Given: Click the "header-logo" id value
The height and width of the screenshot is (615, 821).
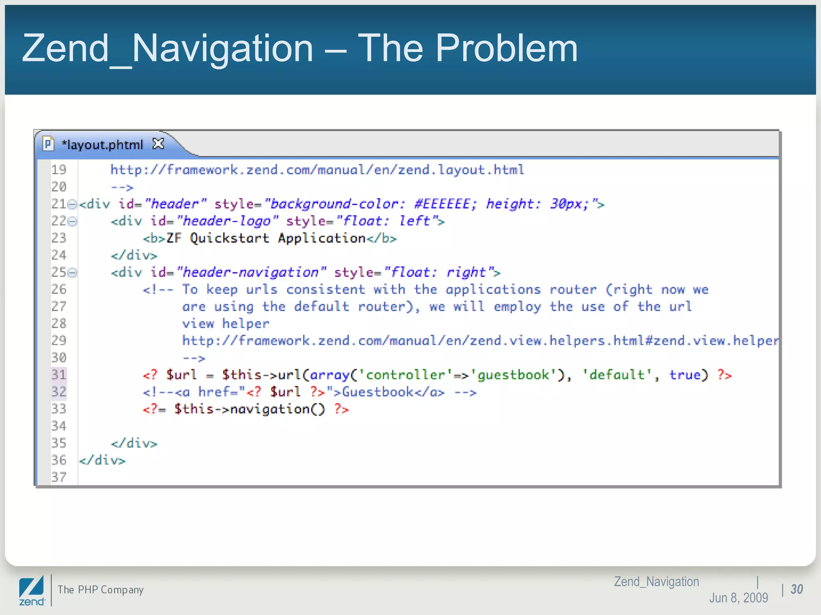Looking at the screenshot, I should (227, 221).
